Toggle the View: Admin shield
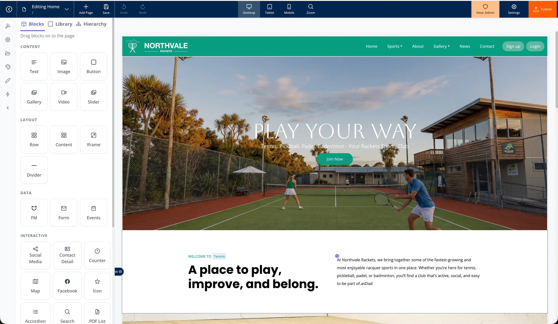Viewport: 558px width, 324px height. coord(485,9)
